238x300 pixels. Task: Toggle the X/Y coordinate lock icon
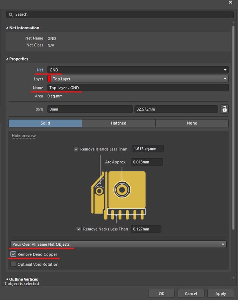coord(224,109)
